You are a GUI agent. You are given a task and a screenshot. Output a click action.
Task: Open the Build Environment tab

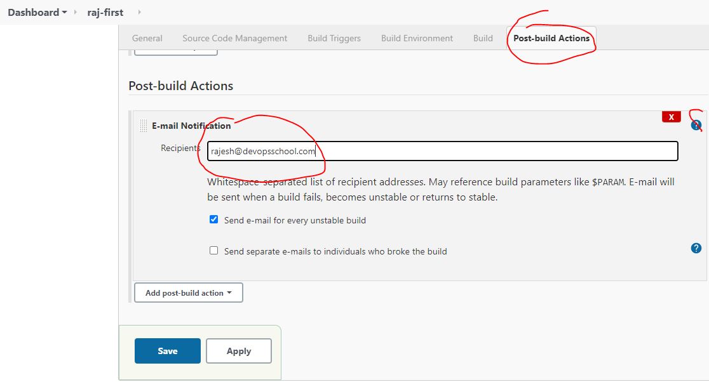(x=417, y=38)
